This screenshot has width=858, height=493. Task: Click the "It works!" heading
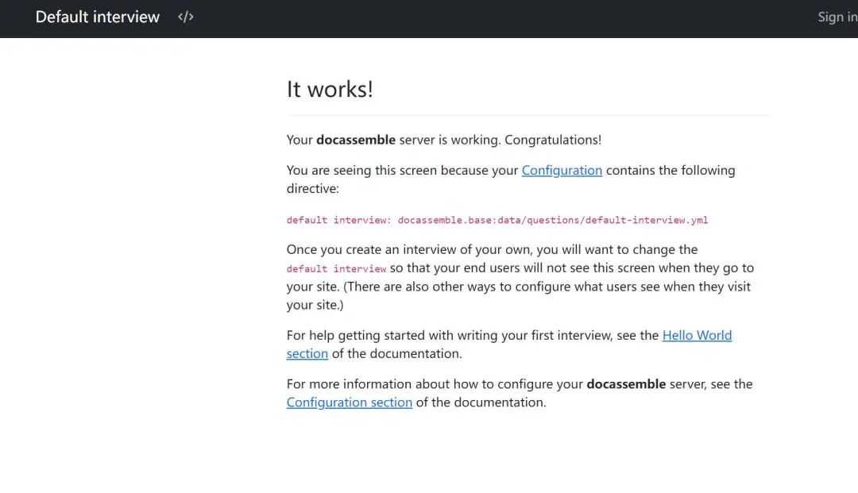330,89
